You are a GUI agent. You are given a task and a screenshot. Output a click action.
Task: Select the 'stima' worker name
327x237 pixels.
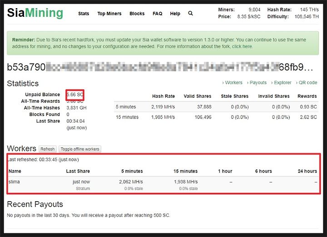[14, 182]
